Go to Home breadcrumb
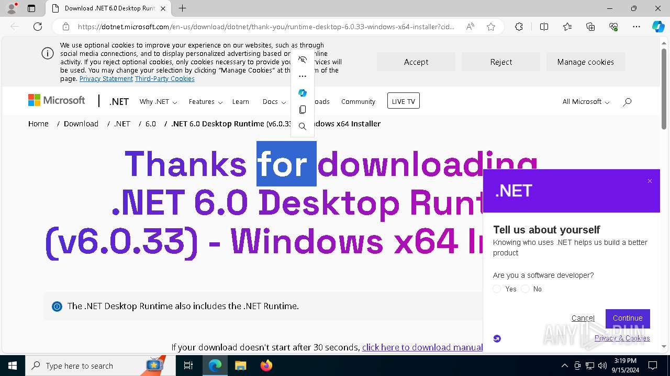The image size is (670, 376). 38,124
